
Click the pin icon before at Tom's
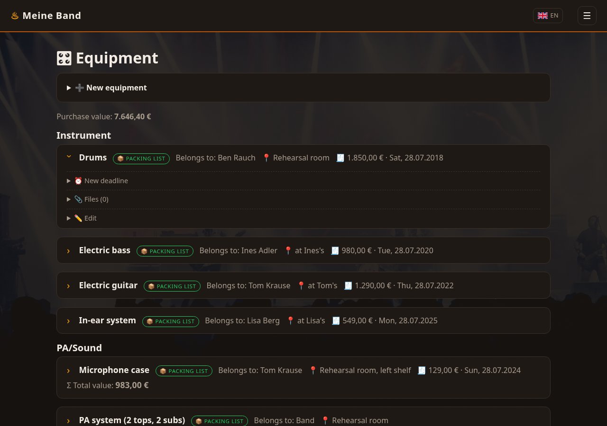301,285
